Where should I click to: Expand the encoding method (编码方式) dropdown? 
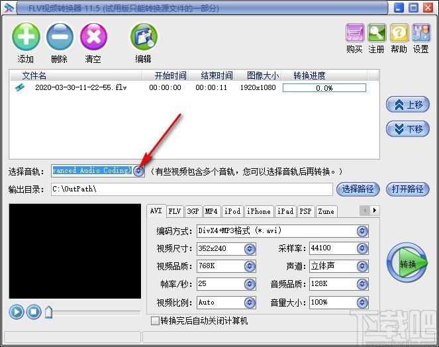tap(362, 231)
